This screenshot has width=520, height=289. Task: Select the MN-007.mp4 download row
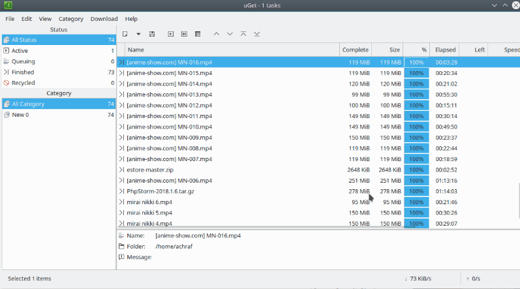318,159
